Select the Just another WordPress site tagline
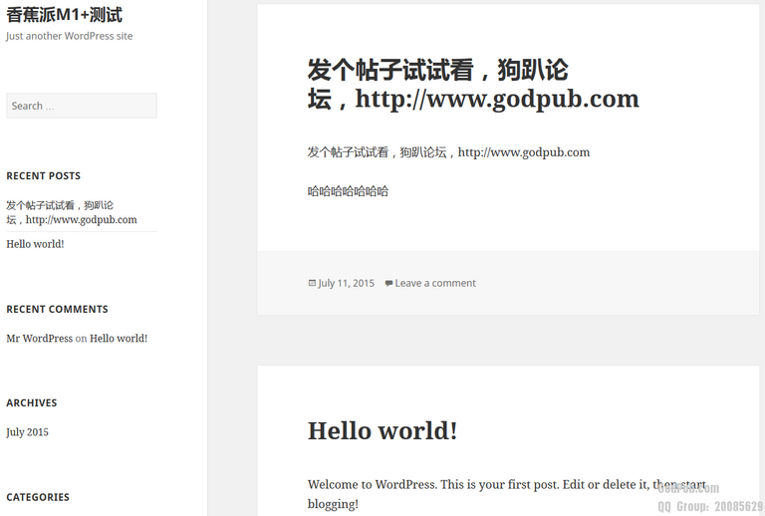Screen dimensions: 765x516 (x=70, y=36)
